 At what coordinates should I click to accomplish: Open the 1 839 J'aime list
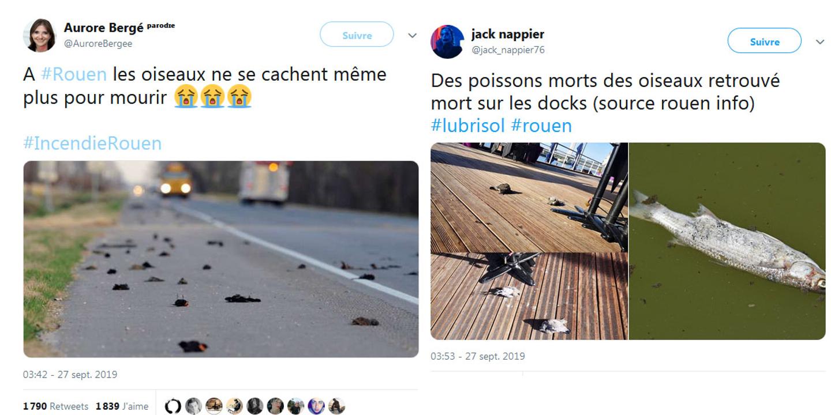click(x=122, y=406)
